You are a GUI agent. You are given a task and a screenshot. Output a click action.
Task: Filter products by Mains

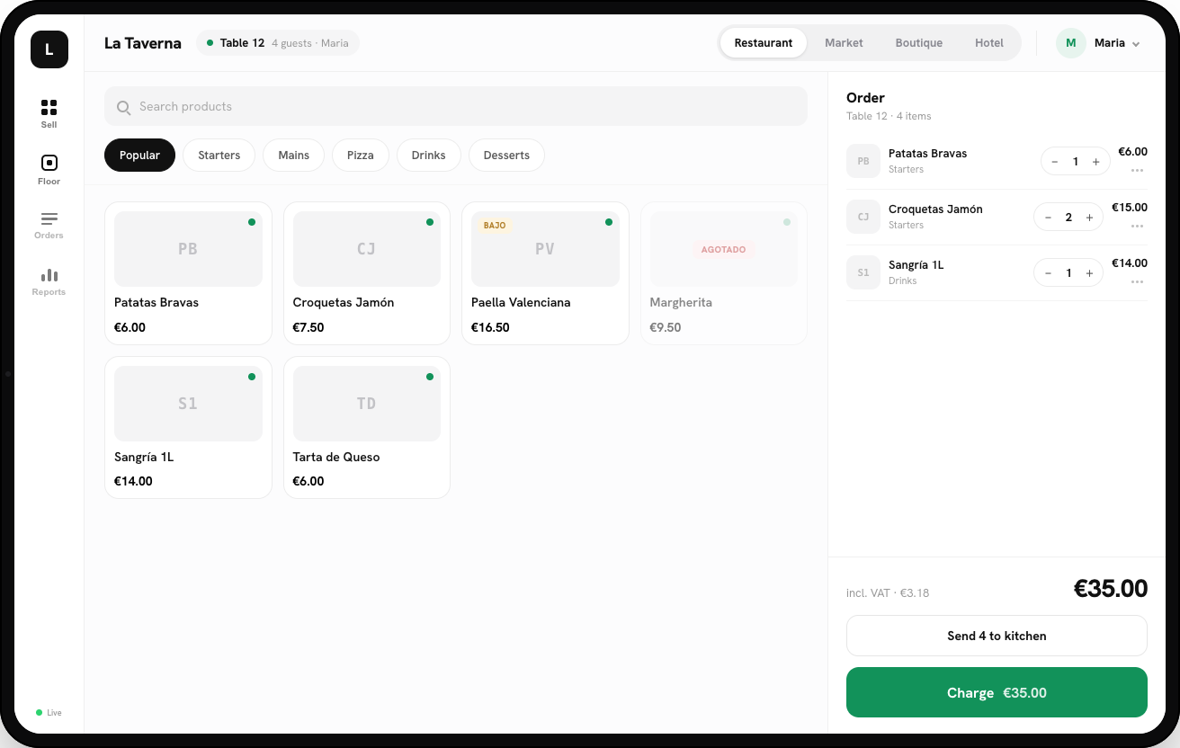coord(294,156)
